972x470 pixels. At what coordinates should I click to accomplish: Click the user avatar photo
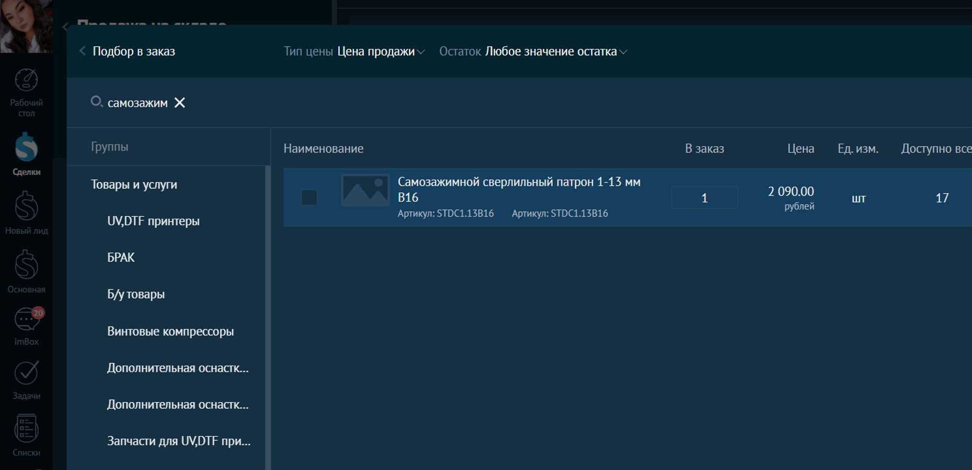click(26, 25)
